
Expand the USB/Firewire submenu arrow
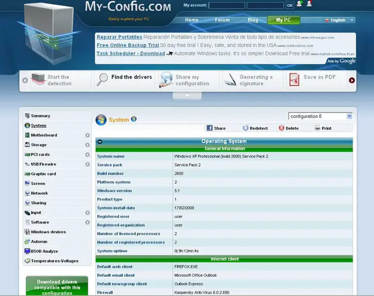[88, 164]
